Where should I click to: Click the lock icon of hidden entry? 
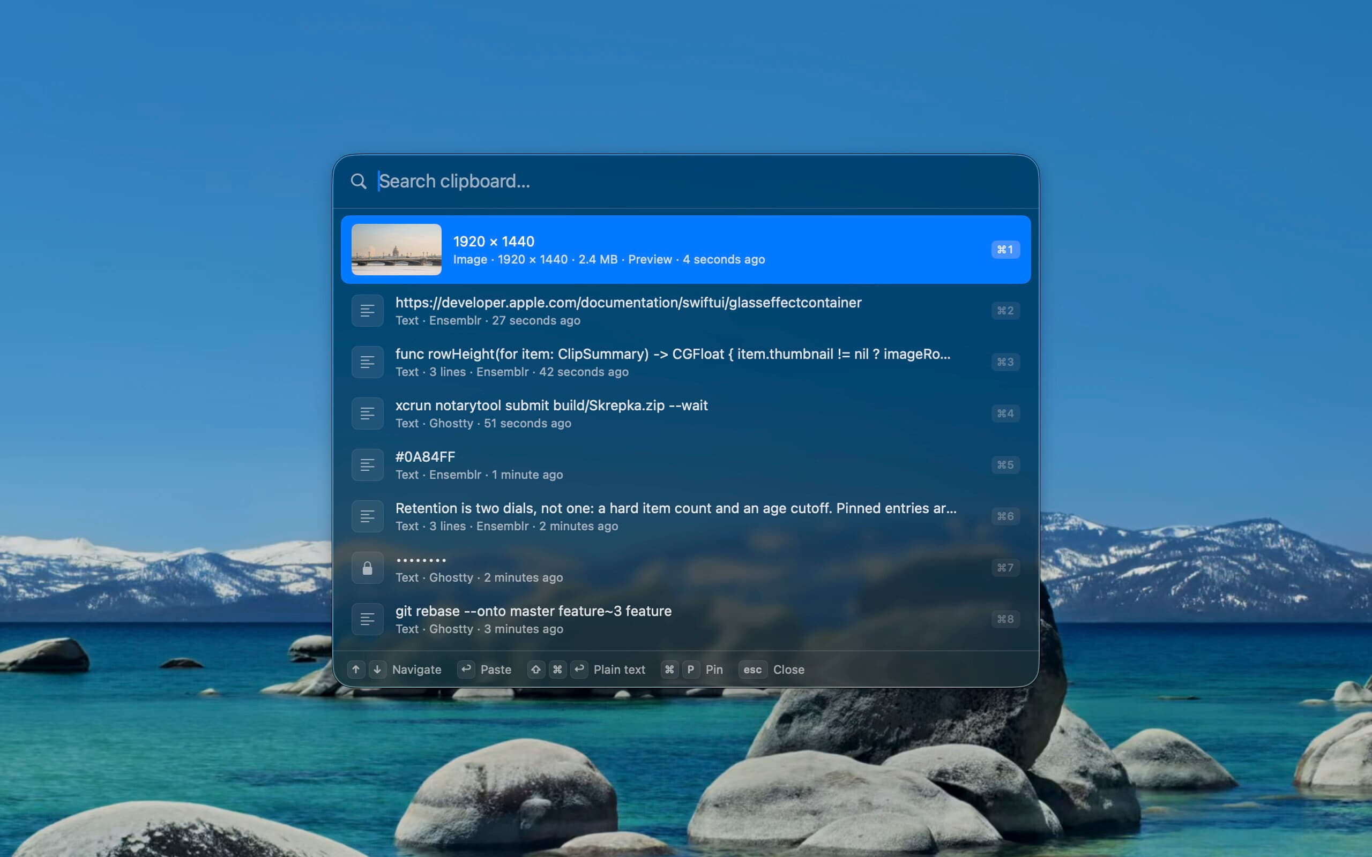click(x=367, y=568)
